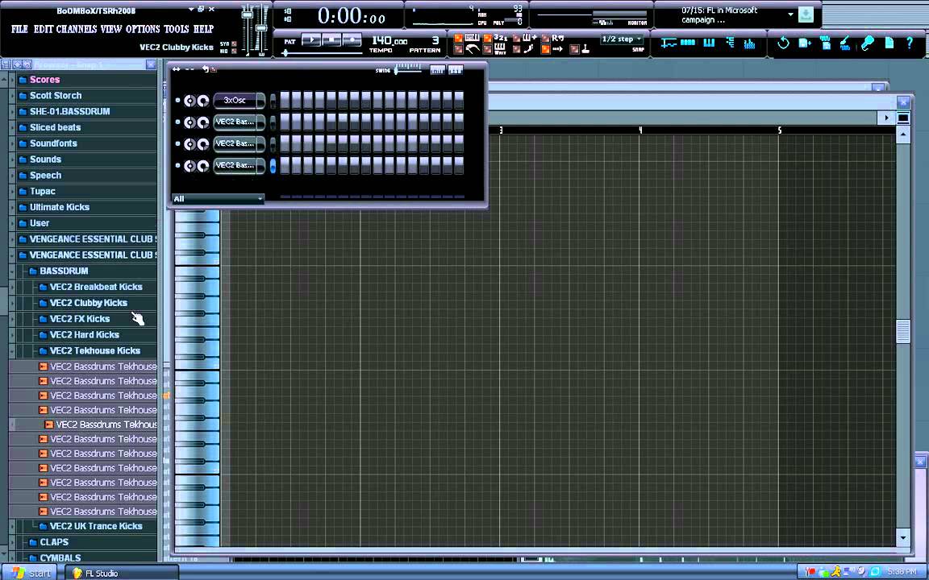The image size is (929, 580).
Task: Open the project info page icon
Action: tap(889, 43)
